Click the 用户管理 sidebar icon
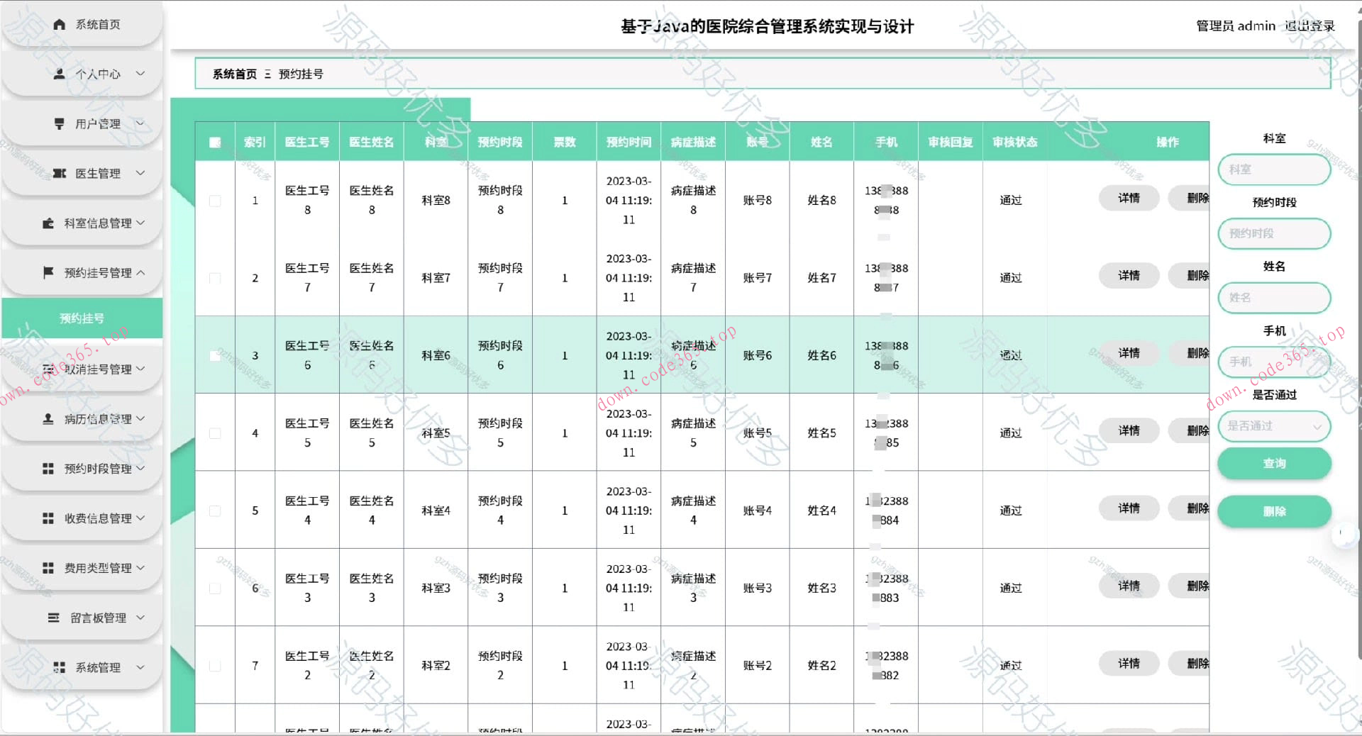Screen dimensions: 1362x736 (60, 123)
